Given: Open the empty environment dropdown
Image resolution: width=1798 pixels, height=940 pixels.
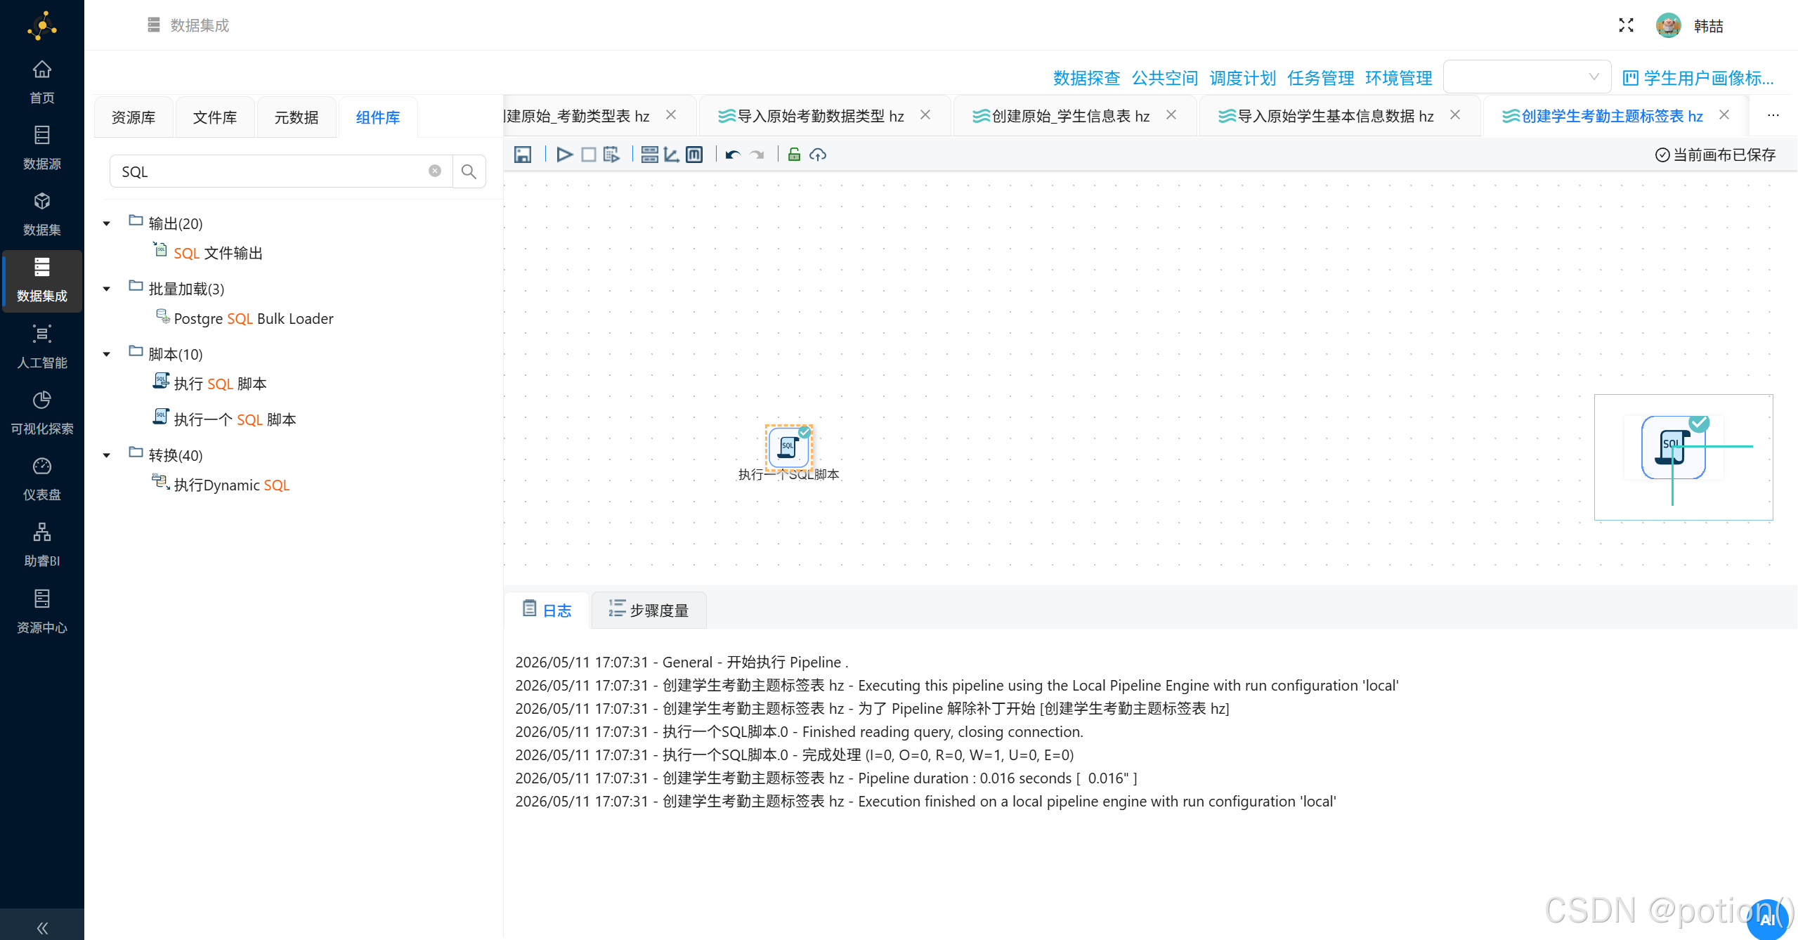Looking at the screenshot, I should point(1527,77).
